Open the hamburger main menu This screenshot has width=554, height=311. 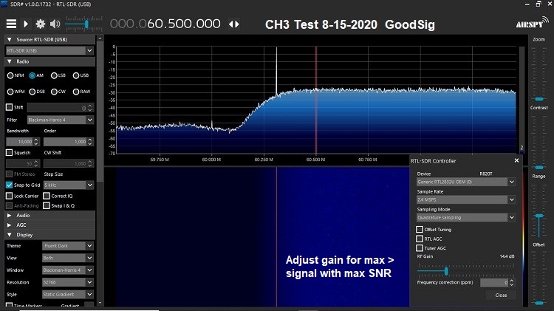click(11, 24)
